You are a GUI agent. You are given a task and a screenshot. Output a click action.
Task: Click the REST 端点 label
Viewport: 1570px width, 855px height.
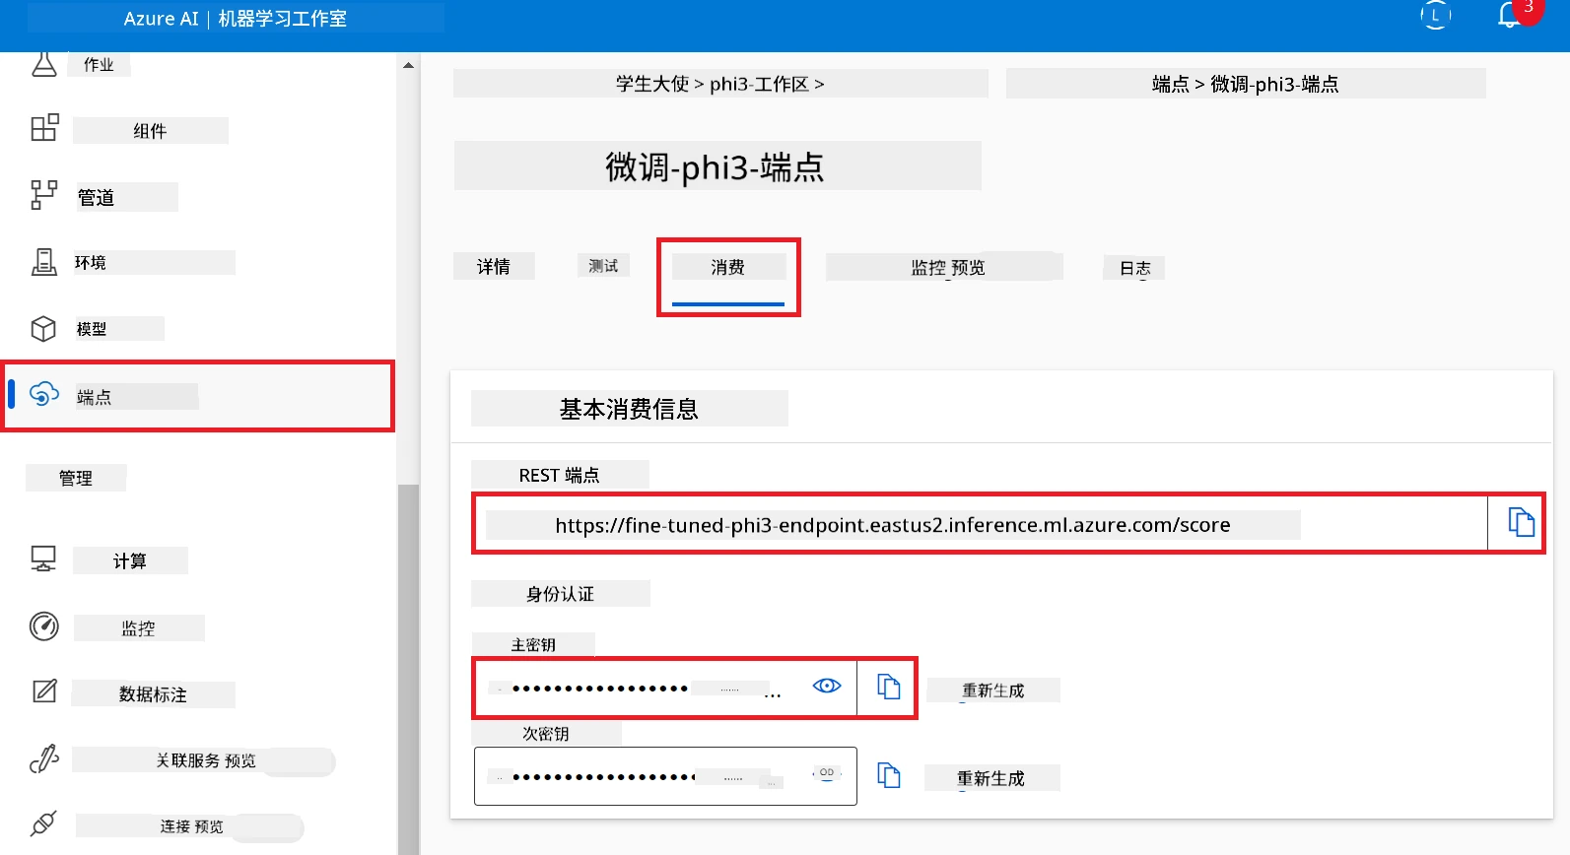pyautogui.click(x=559, y=475)
